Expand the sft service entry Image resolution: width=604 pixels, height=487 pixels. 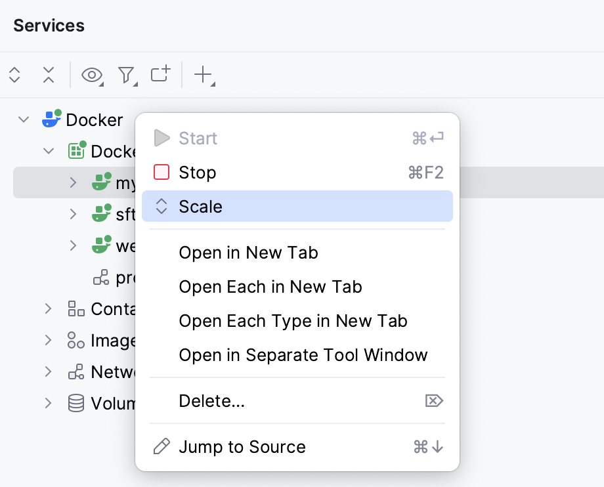(72, 214)
